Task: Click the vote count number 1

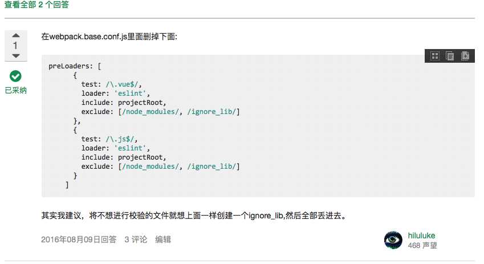Action: pos(15,46)
